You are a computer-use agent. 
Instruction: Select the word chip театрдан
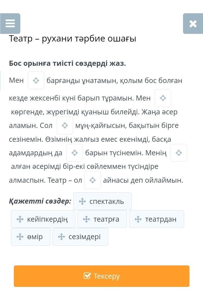(x=156, y=219)
